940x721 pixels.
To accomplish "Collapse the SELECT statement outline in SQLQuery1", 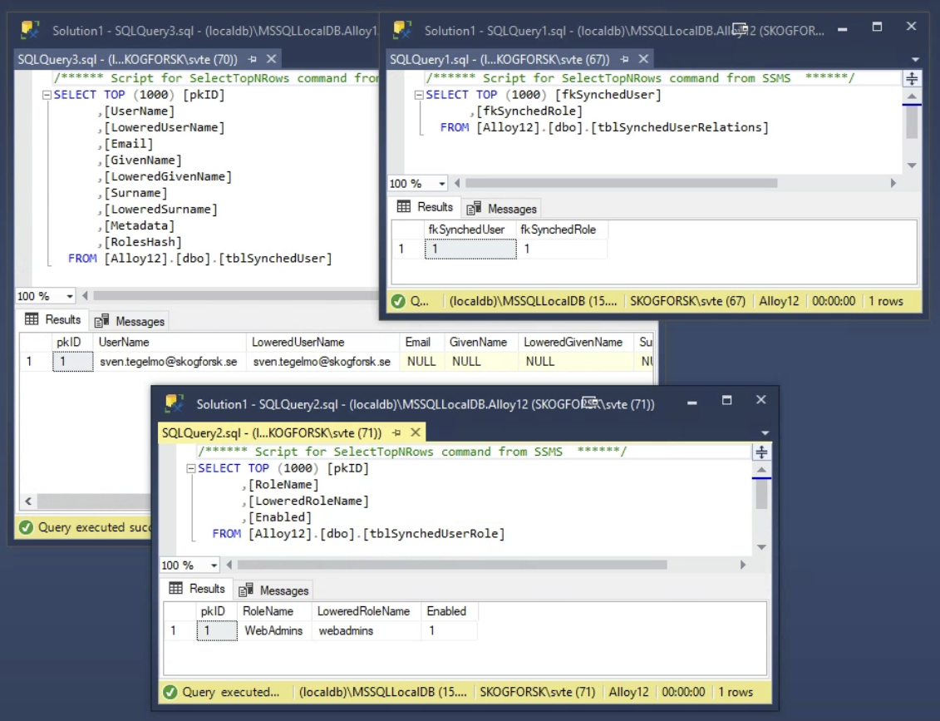I will [x=418, y=95].
